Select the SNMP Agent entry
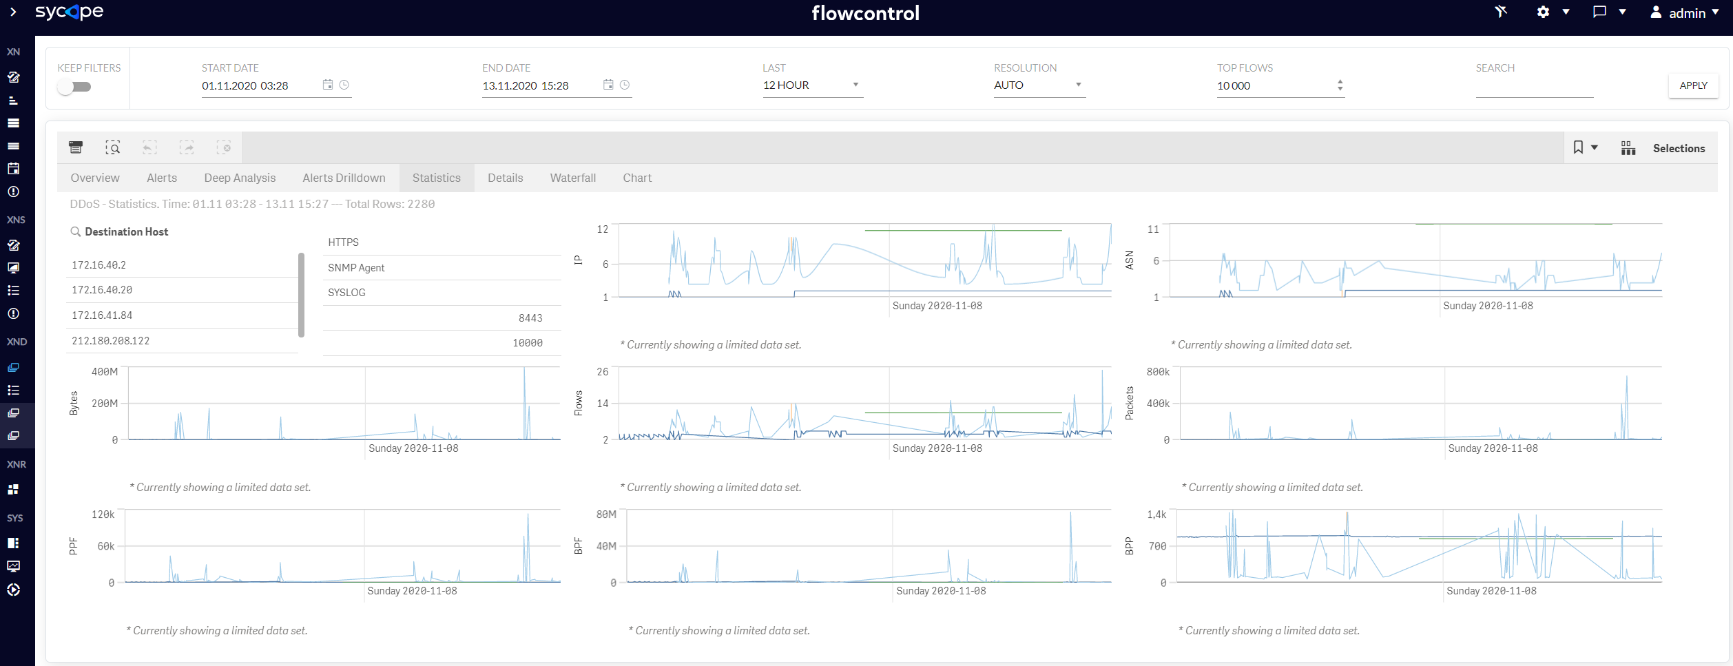The height and width of the screenshot is (666, 1733). tap(442, 268)
